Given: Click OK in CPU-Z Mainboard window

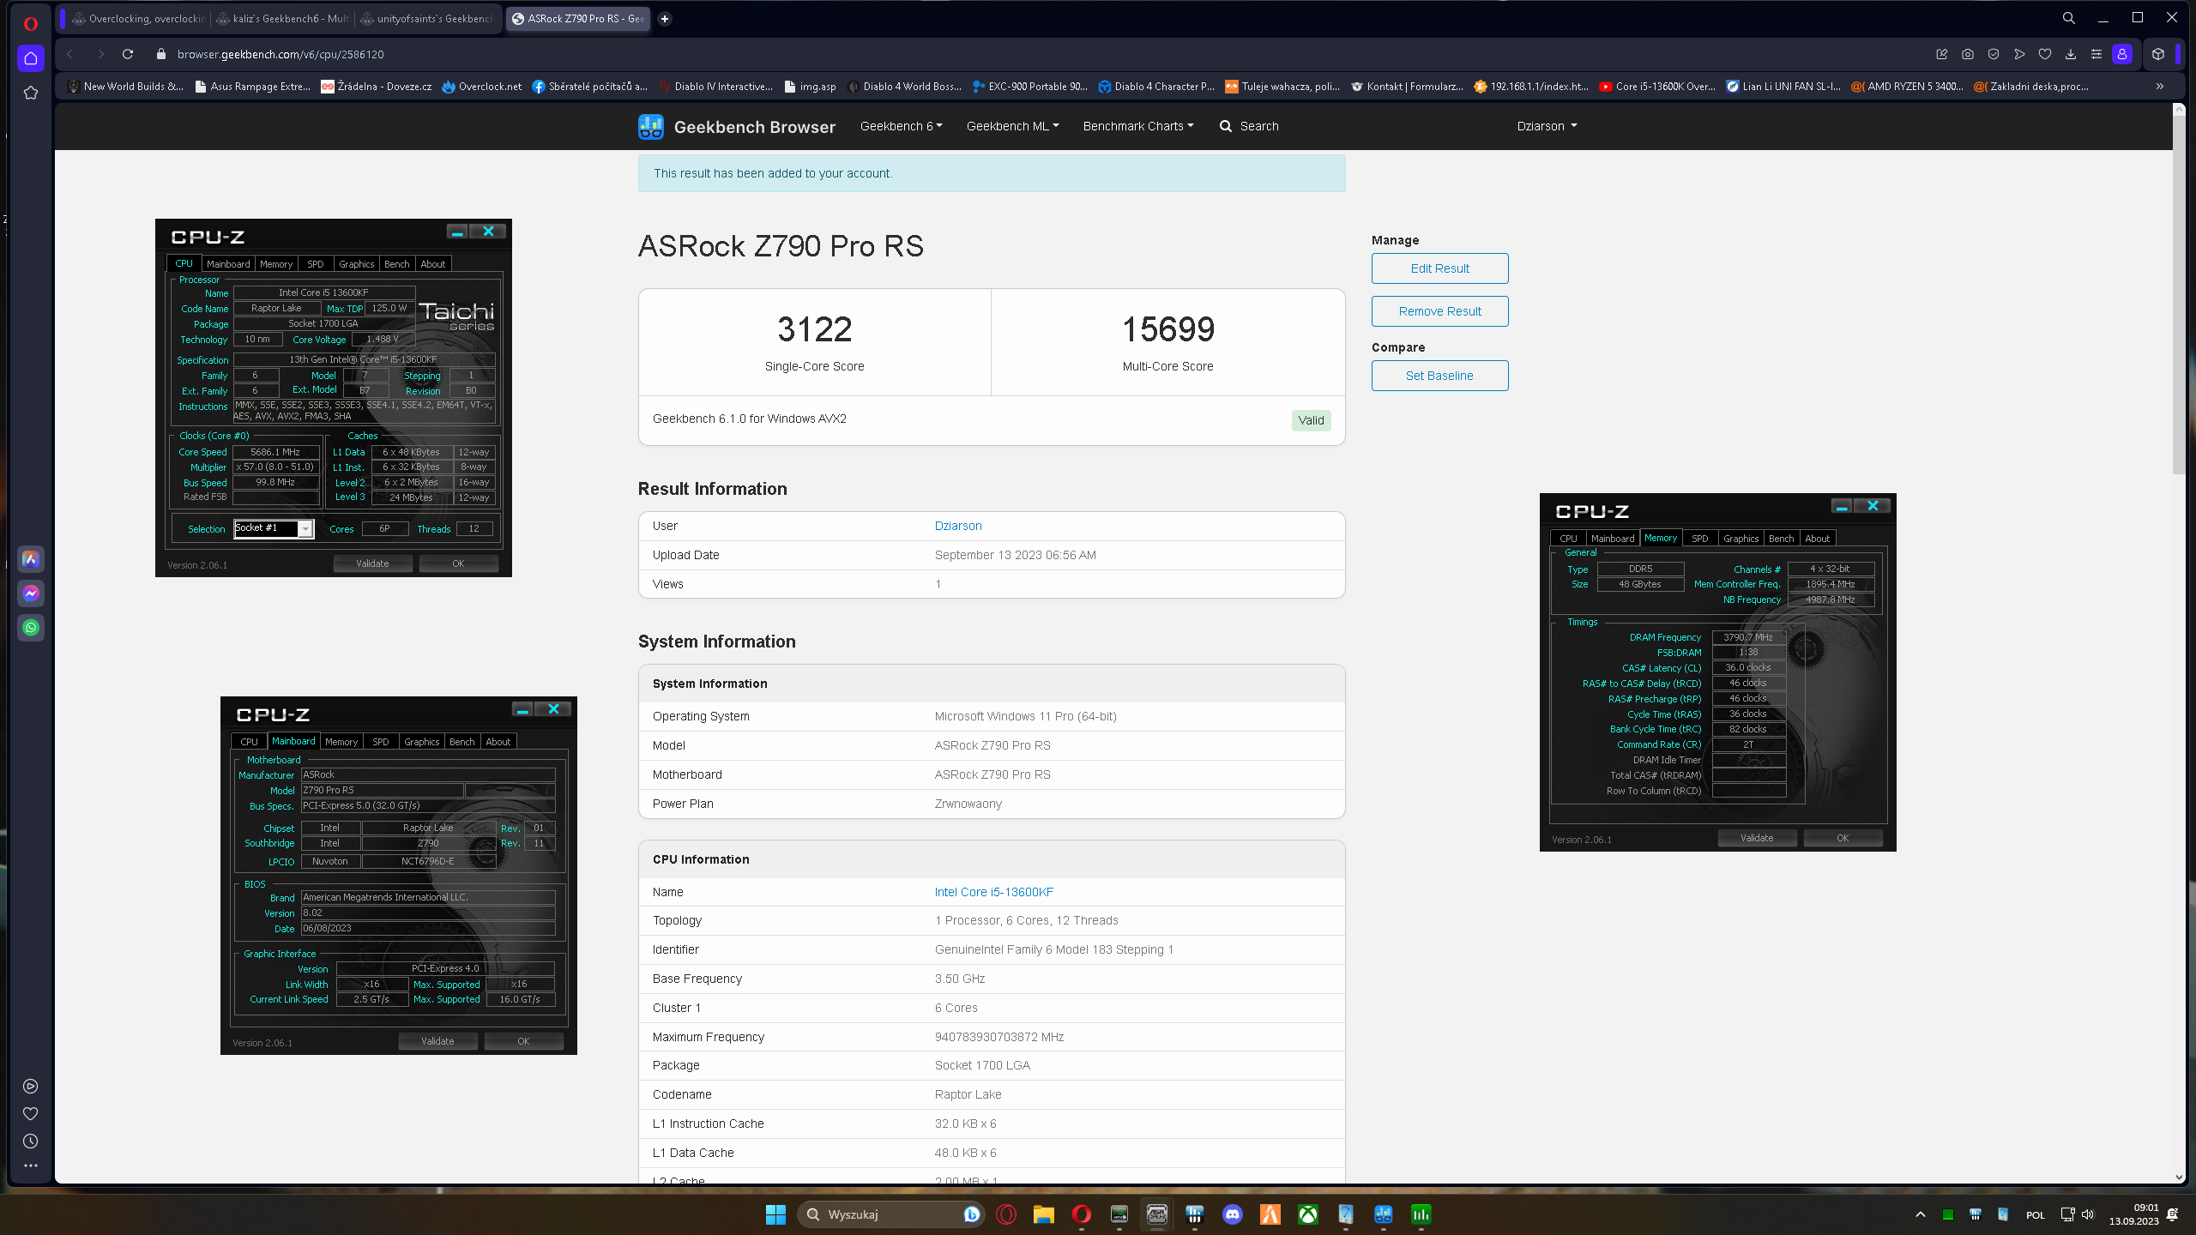Looking at the screenshot, I should click(x=523, y=1041).
